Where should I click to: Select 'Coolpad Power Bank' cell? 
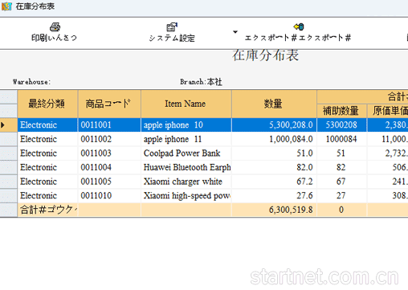point(186,153)
